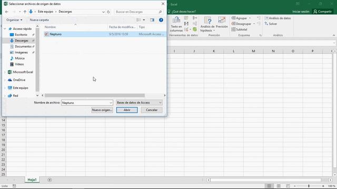Click the zoom slider handle in status bar
The height and width of the screenshot is (189, 337).
click(309, 186)
